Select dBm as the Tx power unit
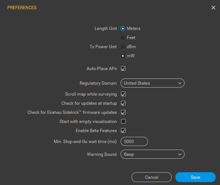The width and height of the screenshot is (220, 185). (123, 47)
